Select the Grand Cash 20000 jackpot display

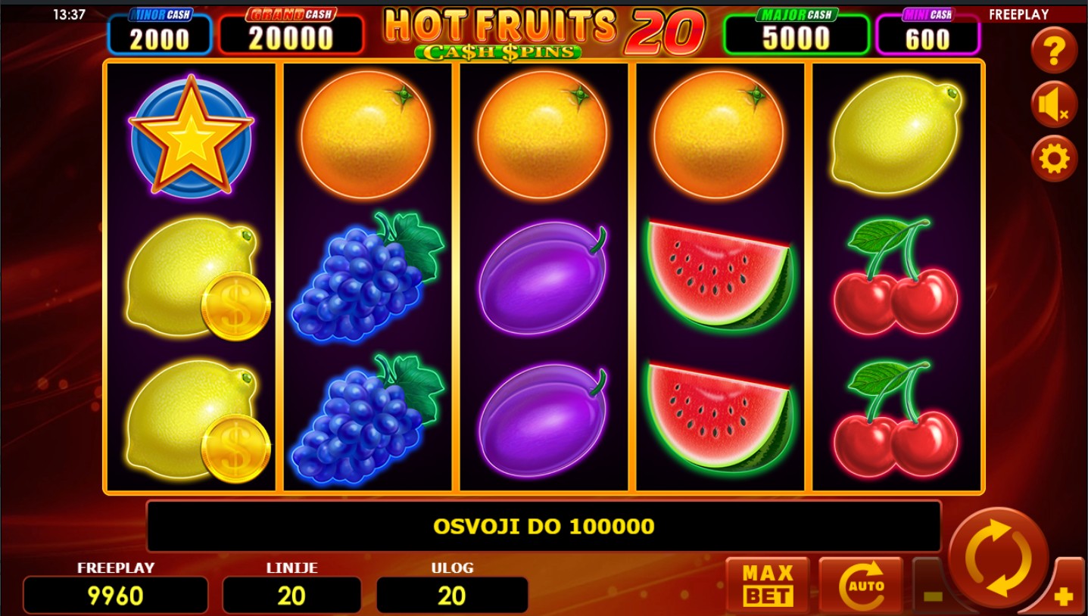tap(291, 32)
